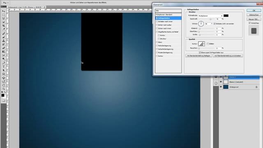Image resolution: width=263 pixels, height=148 pixels.
Task: Select the 3D Object Rotate tool
Action: pos(4,78)
